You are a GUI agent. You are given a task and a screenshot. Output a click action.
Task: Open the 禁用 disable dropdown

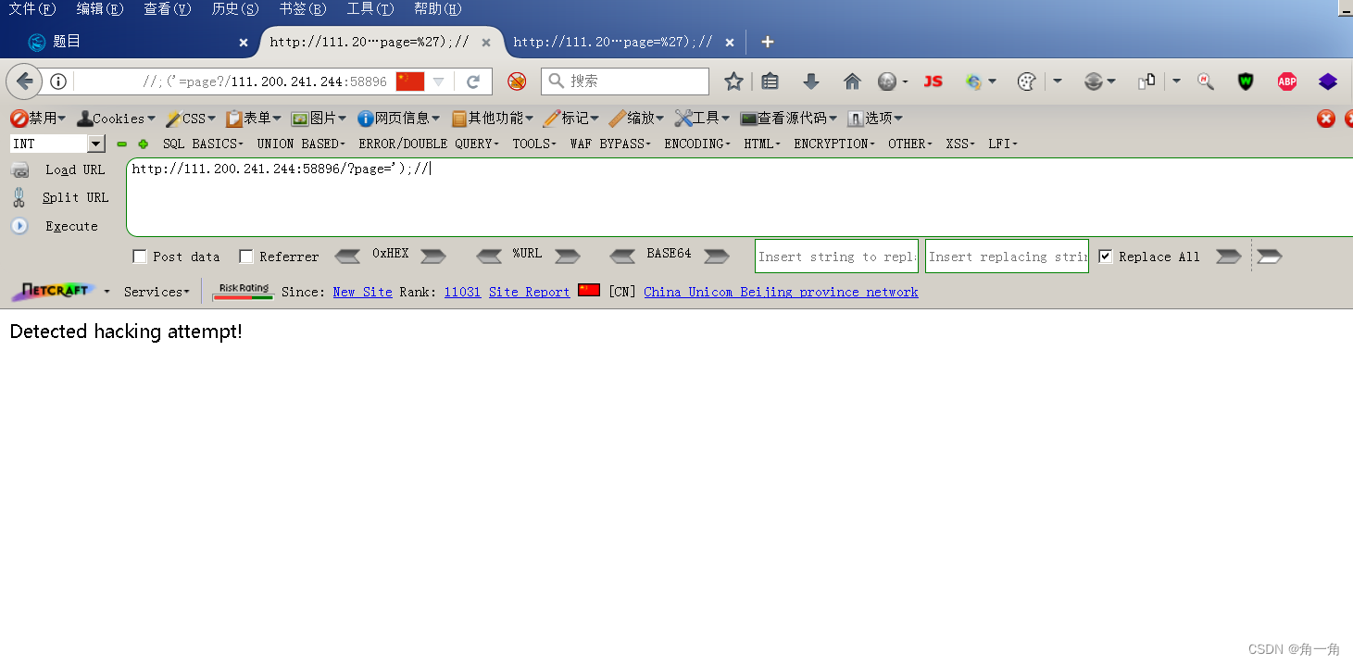tap(38, 118)
